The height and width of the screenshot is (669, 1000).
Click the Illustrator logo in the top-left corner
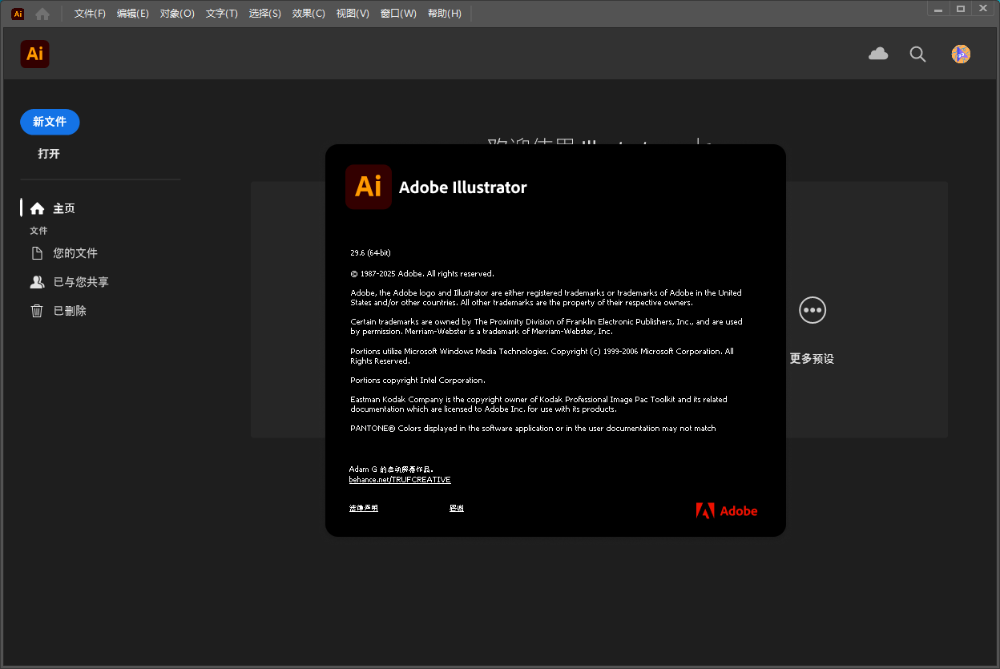pyautogui.click(x=18, y=13)
